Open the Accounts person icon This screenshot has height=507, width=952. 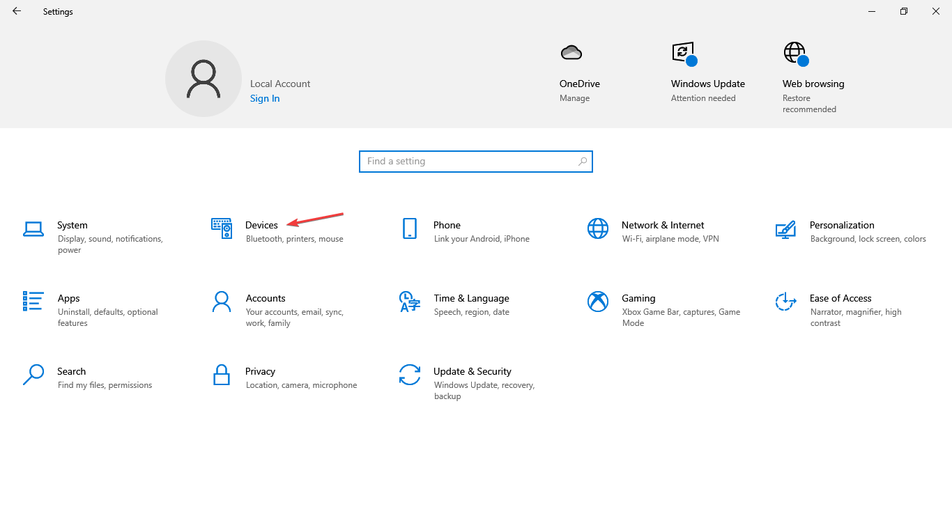[x=222, y=301]
